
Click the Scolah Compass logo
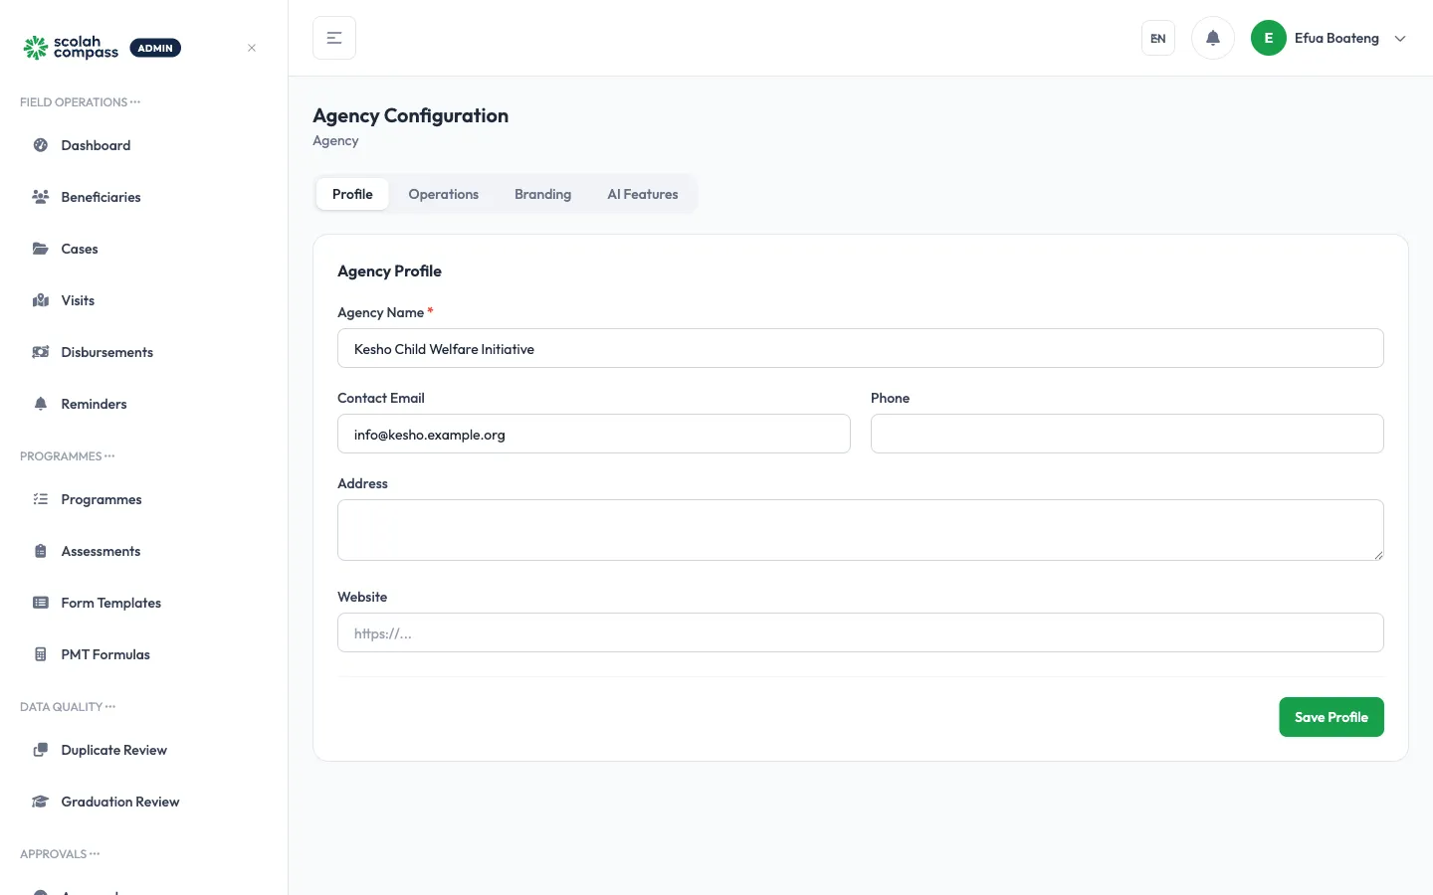(71, 48)
